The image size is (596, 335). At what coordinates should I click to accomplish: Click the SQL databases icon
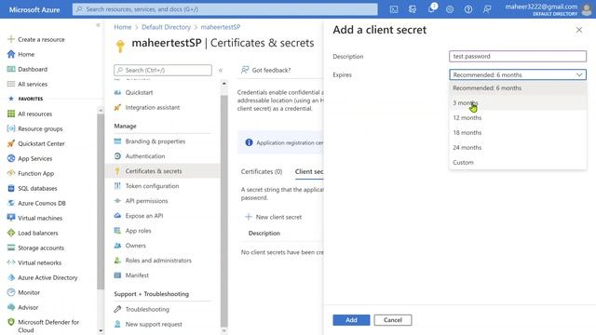coord(11,188)
